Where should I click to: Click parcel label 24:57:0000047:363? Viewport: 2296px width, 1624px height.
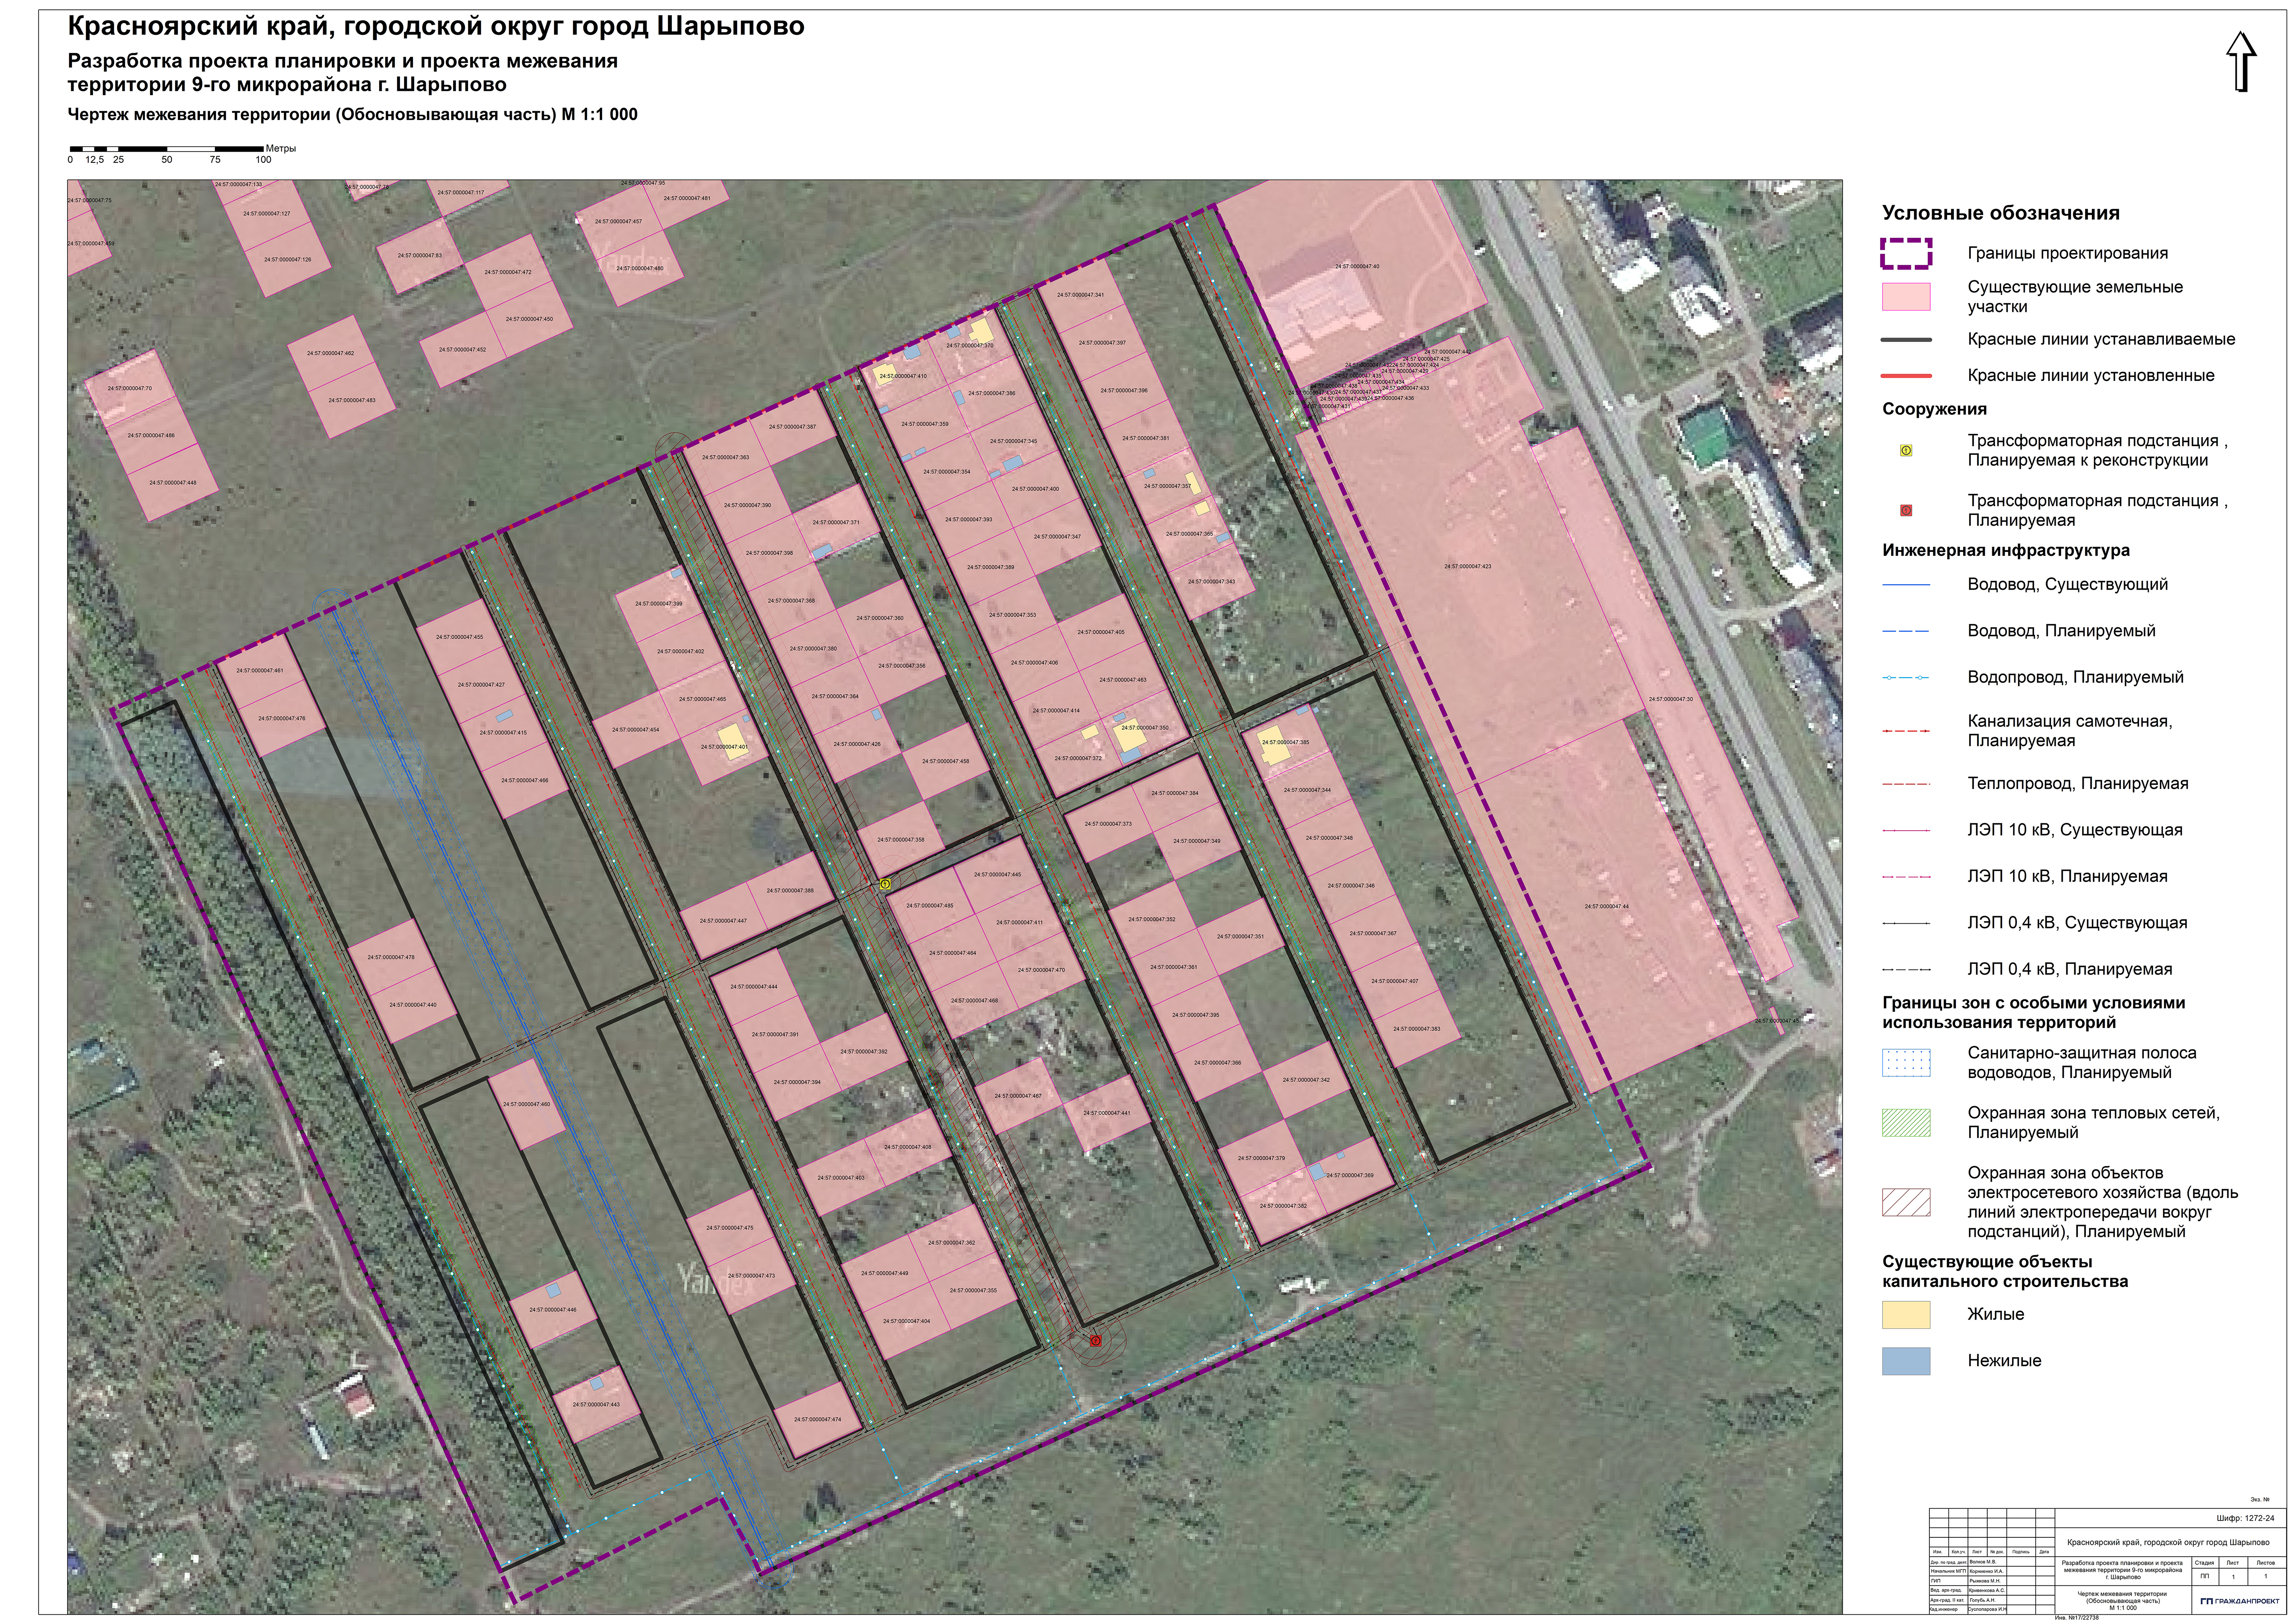coord(725,458)
